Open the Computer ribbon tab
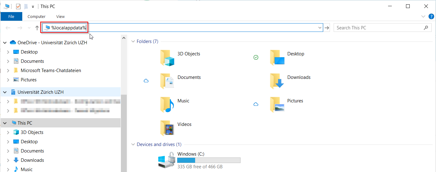This screenshot has height=172, width=436. [36, 17]
